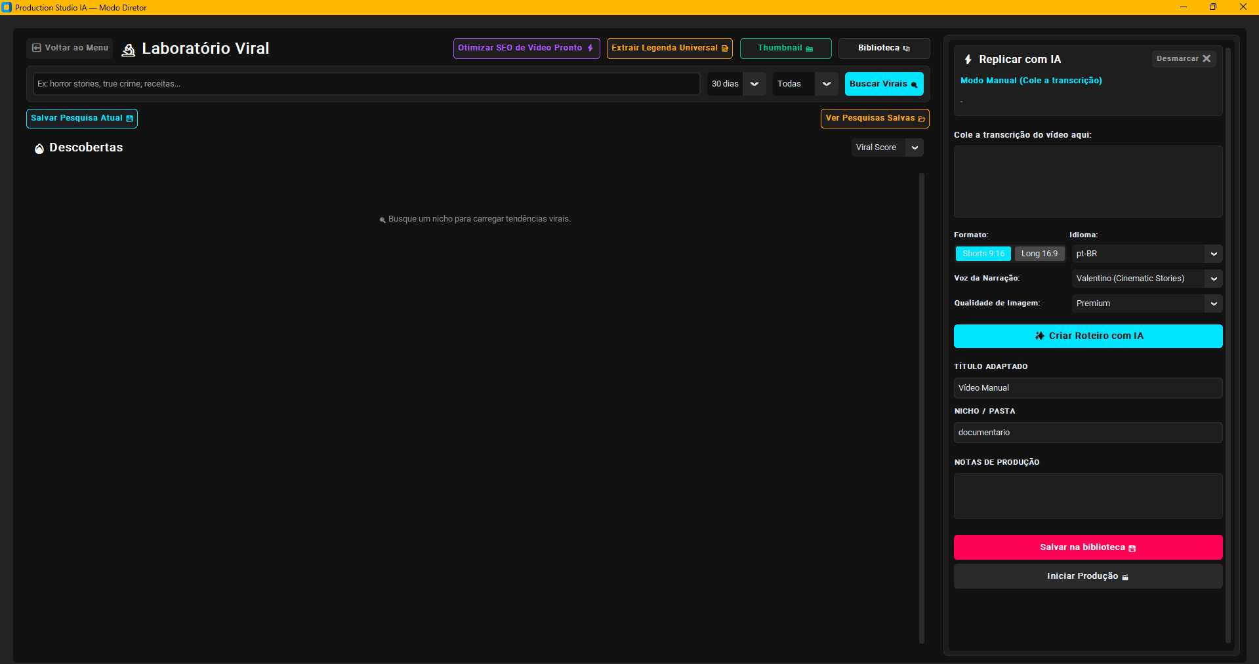Click the back arrow icon on Voltar ao Menu
Viewport: 1259px width, 664px height.
[x=37, y=48]
